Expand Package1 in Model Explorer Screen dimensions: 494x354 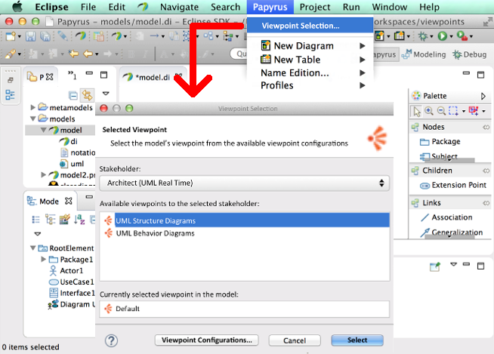pos(44,259)
